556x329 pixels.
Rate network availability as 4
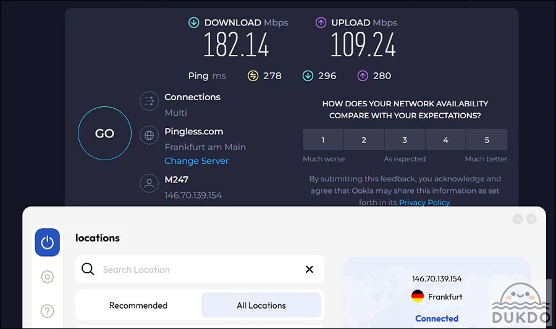(445, 140)
